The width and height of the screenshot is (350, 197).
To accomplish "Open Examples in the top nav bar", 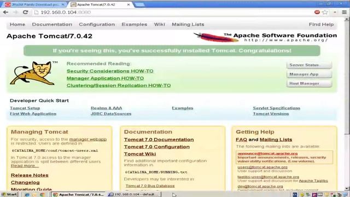I will pyautogui.click(x=135, y=24).
